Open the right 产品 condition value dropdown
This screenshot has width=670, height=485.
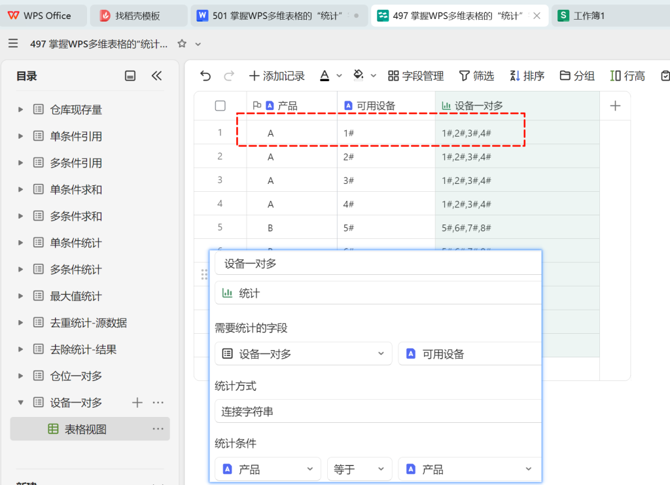click(470, 469)
